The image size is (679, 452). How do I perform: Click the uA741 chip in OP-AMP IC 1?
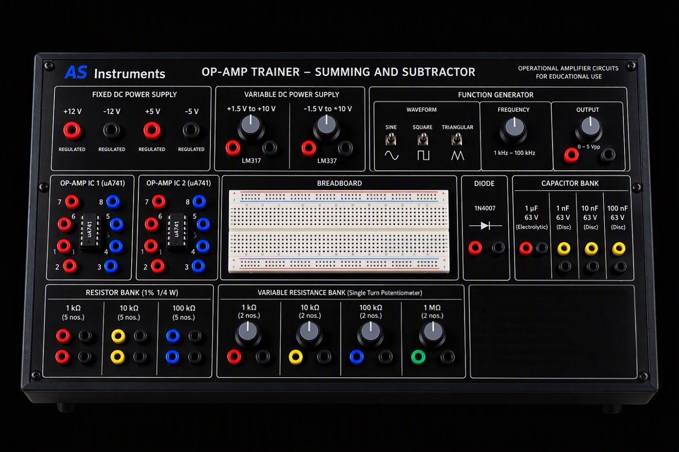91,231
